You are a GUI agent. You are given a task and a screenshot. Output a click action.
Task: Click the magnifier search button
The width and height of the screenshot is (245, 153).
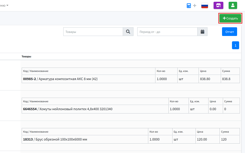tap(128, 32)
